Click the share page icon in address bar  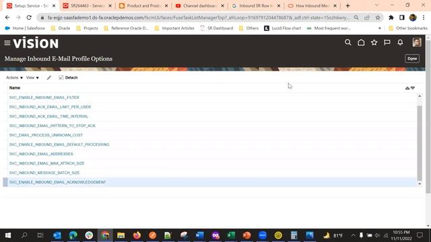pyautogui.click(x=367, y=17)
